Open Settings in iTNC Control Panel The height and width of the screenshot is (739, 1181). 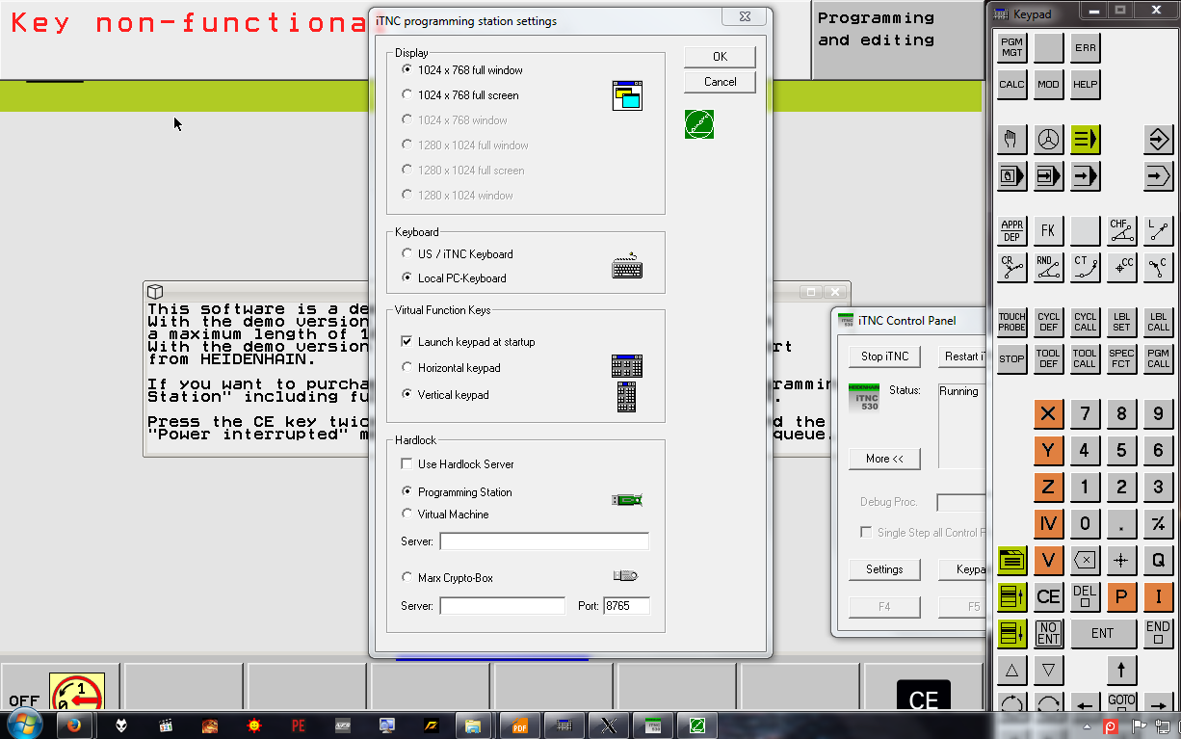[884, 569]
